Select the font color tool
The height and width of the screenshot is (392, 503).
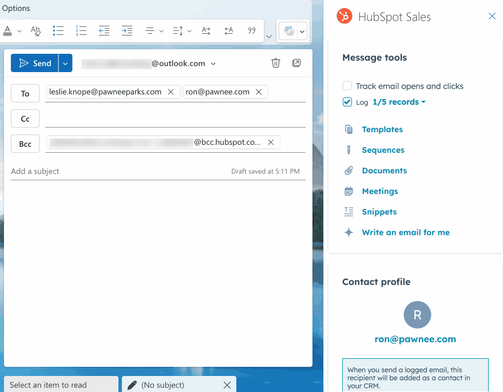pos(7,31)
